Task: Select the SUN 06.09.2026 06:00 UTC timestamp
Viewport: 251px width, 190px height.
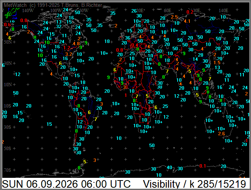Action: (x=66, y=184)
